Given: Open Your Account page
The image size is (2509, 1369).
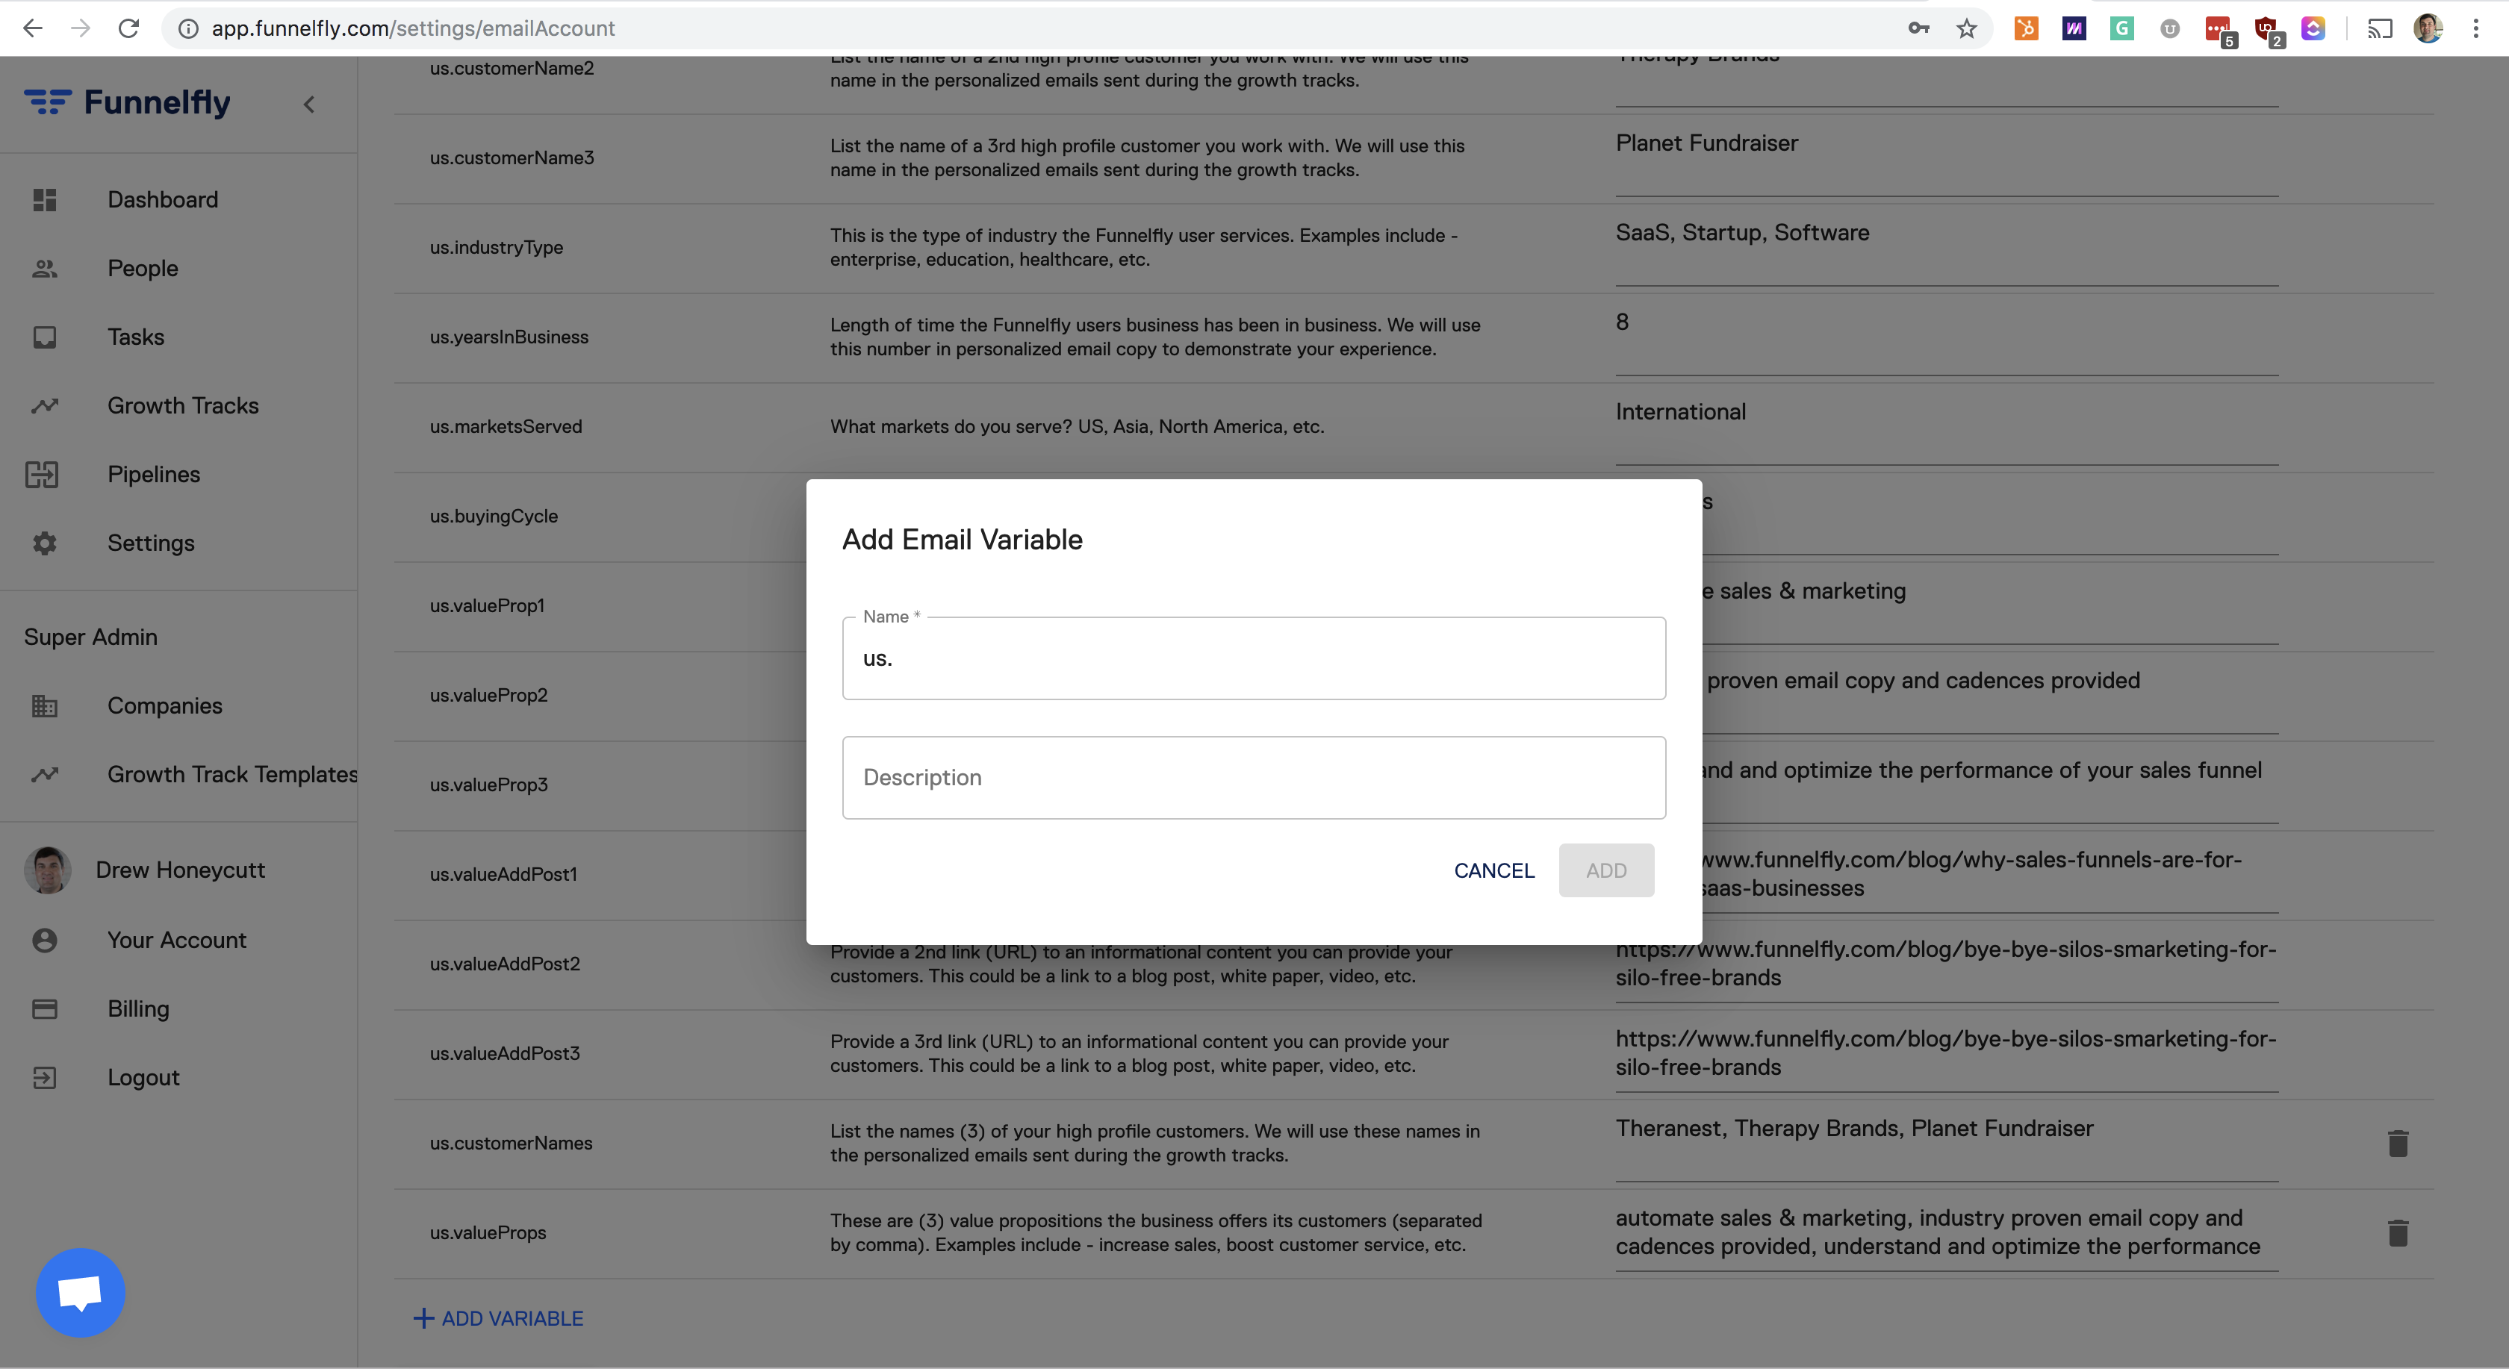Looking at the screenshot, I should tap(177, 941).
